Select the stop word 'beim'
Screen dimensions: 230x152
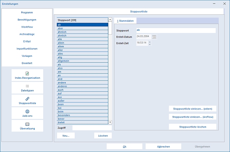point(83,112)
